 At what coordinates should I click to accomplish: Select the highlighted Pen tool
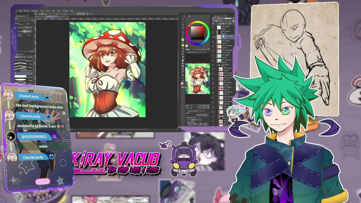click(x=183, y=39)
